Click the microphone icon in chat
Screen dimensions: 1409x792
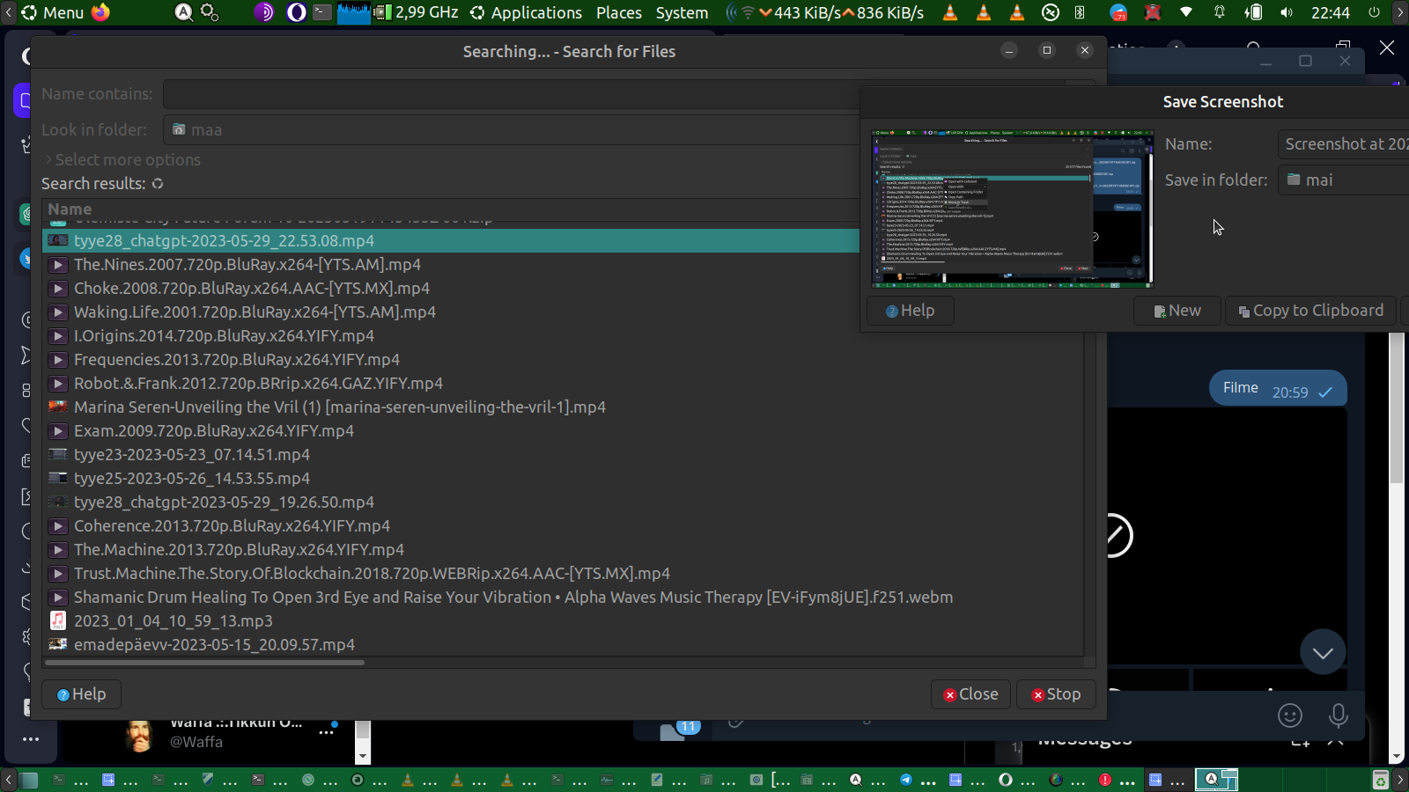click(1338, 715)
